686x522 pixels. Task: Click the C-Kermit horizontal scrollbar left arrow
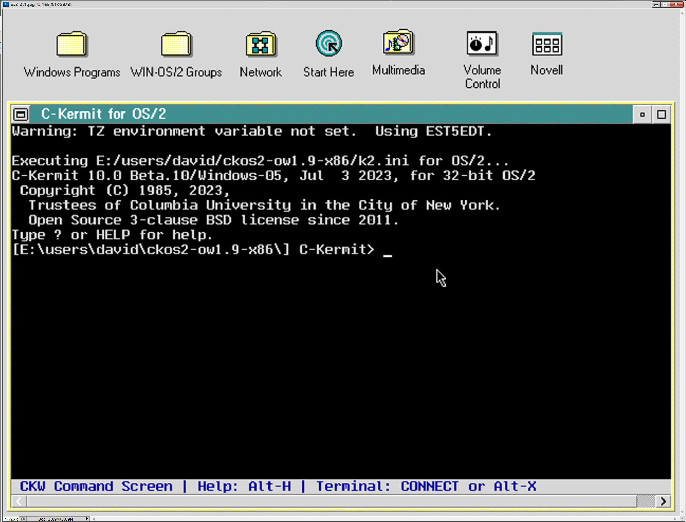19,501
